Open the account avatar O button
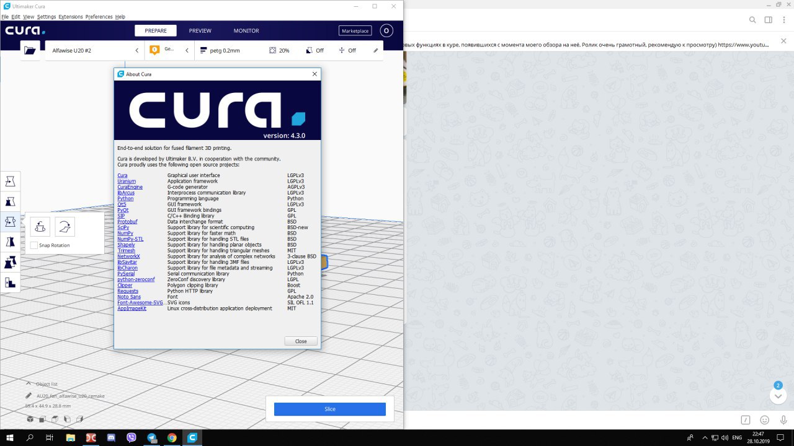794x446 pixels. (x=386, y=30)
